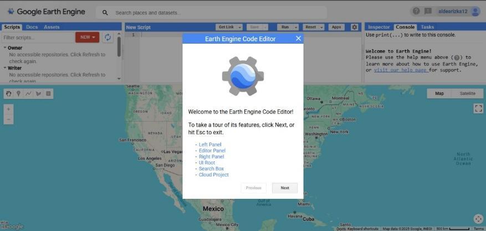
Task: Open the Search Box tour link
Action: click(x=211, y=169)
